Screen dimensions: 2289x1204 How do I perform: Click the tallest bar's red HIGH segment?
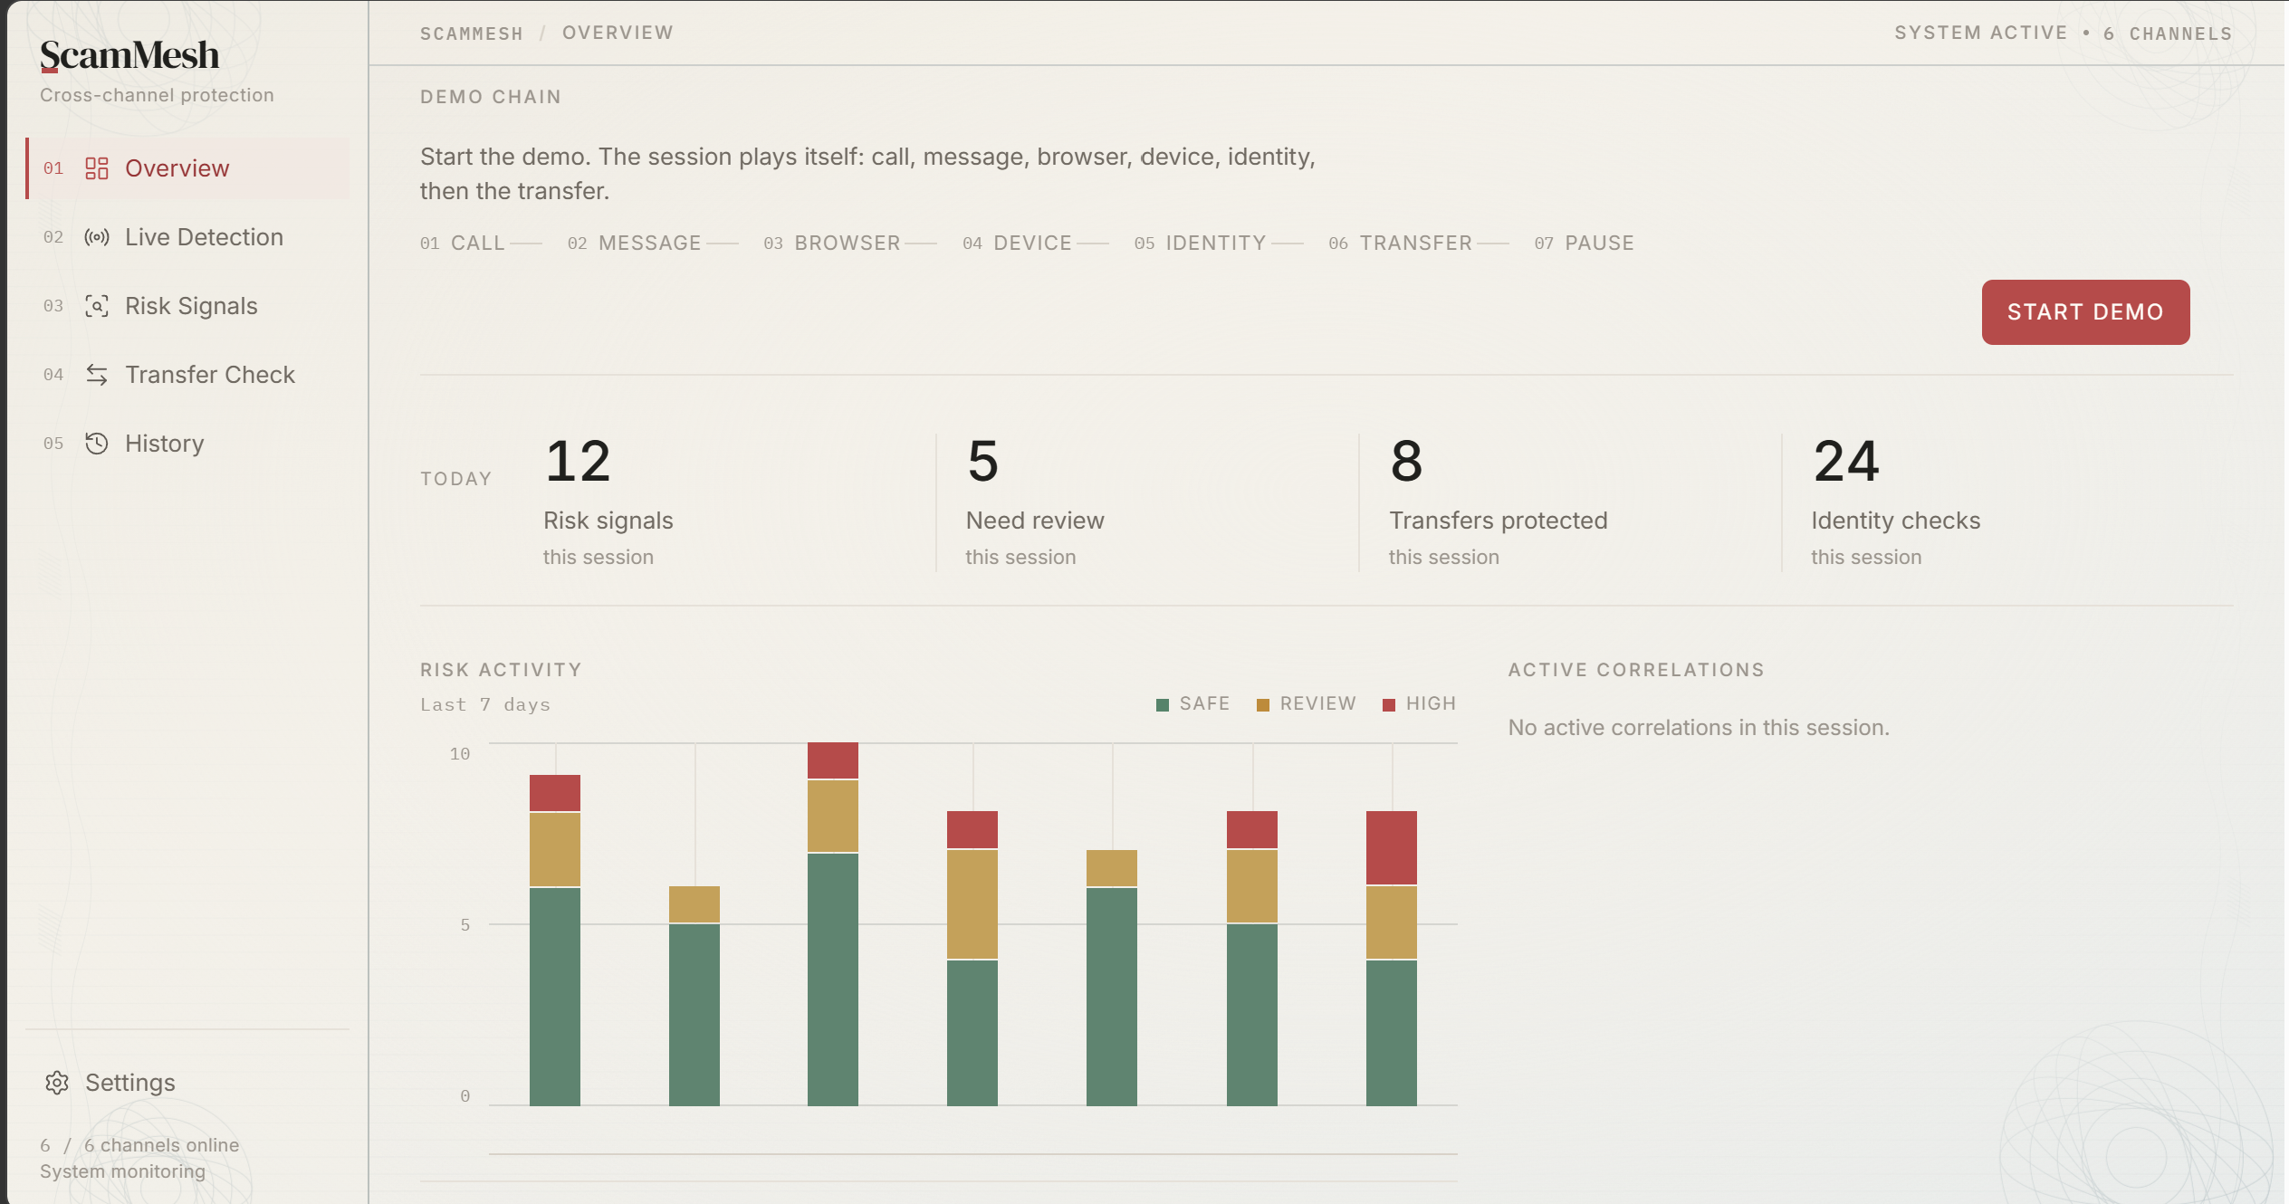pyautogui.click(x=833, y=760)
